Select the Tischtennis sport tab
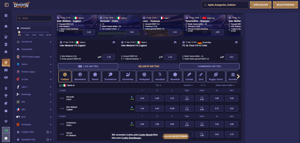The image size is (300, 143). coord(110,76)
